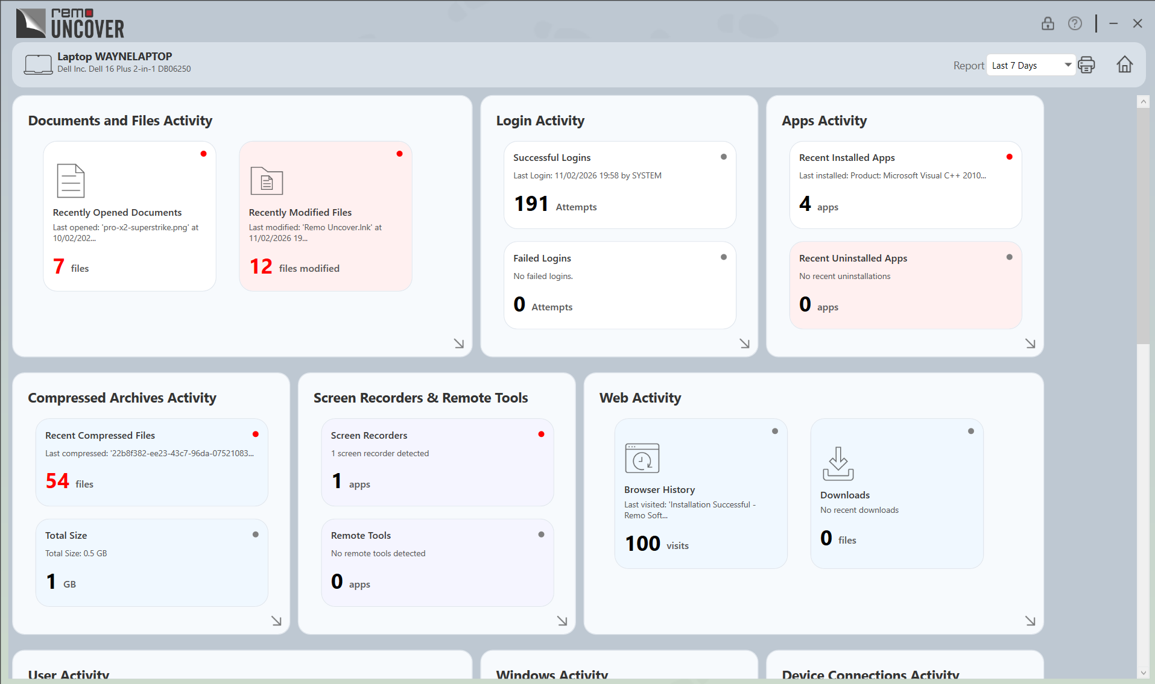Click the scrollbar down arrow

[1143, 673]
